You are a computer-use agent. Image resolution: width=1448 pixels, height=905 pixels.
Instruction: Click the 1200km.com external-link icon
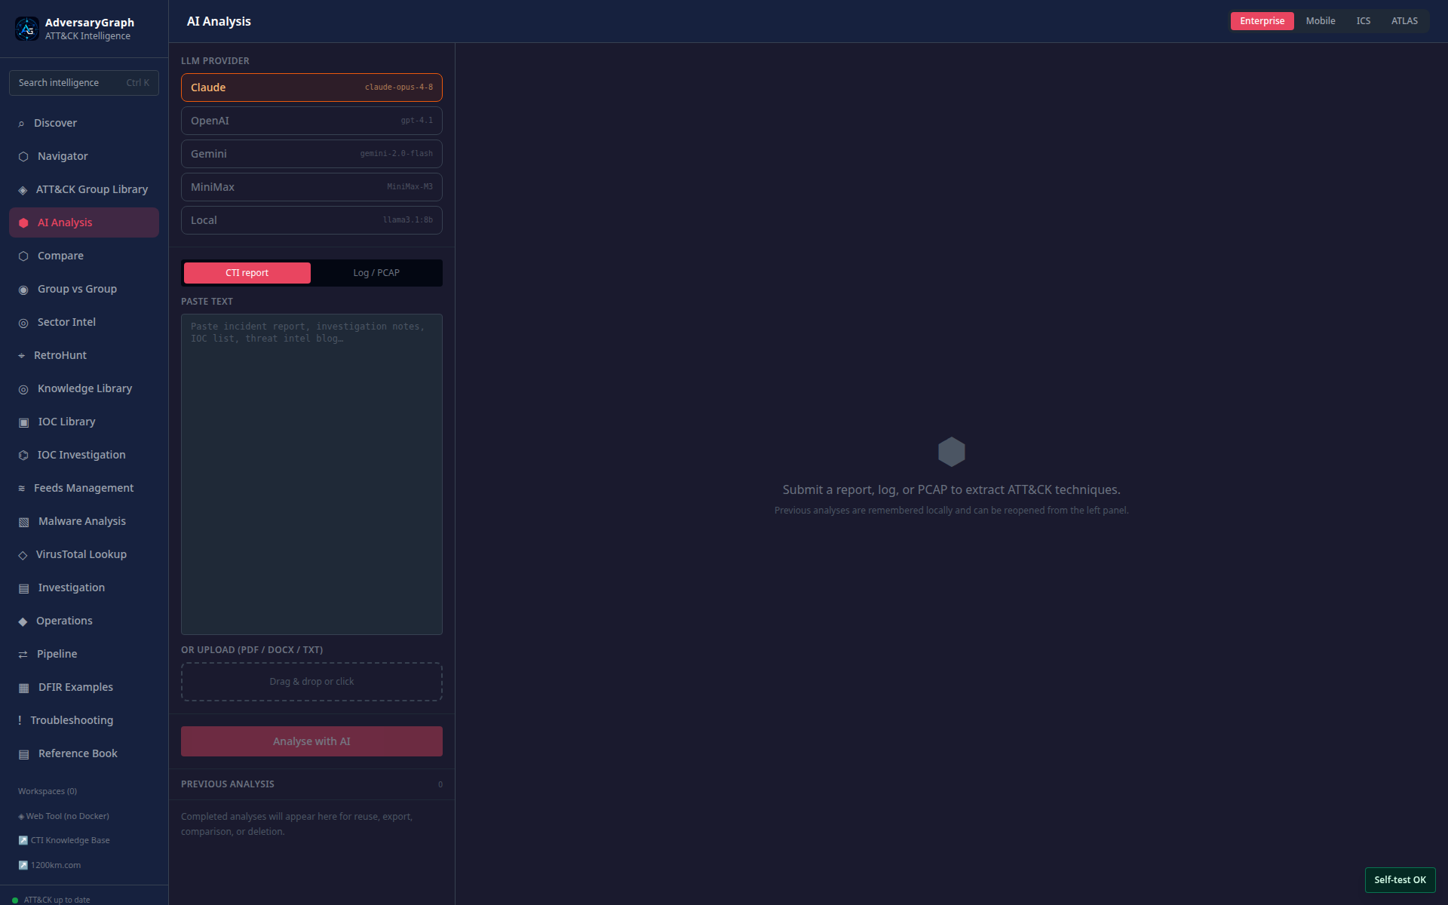23,865
